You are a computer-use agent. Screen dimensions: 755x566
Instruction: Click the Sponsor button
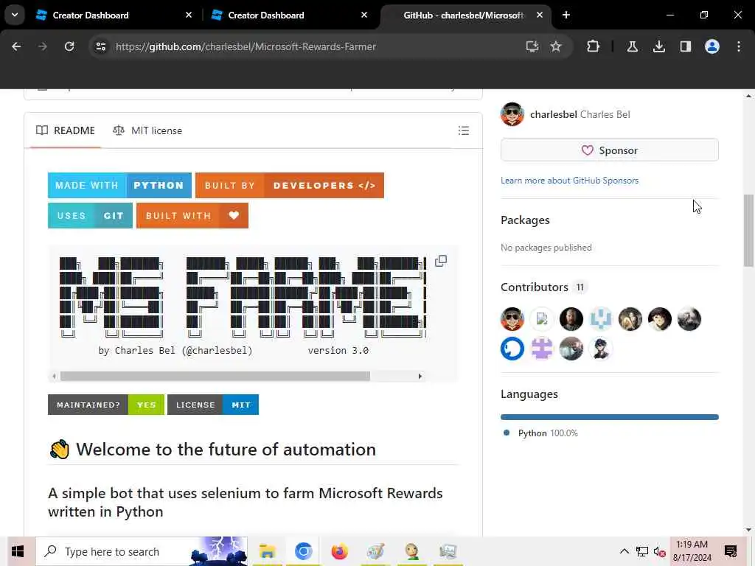[x=610, y=150]
